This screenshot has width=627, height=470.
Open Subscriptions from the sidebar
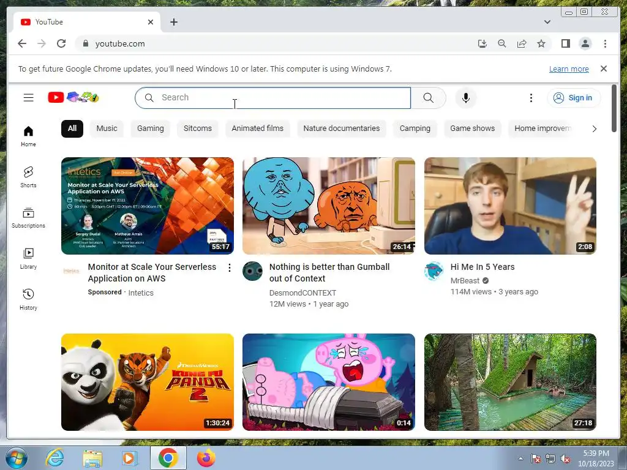[28, 218]
